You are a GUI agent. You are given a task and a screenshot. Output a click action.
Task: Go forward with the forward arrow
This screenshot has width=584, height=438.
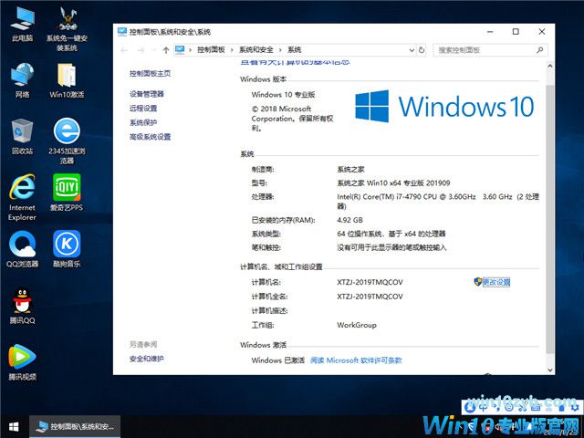pos(141,50)
